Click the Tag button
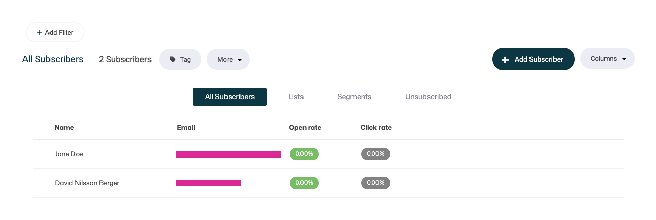 click(180, 59)
